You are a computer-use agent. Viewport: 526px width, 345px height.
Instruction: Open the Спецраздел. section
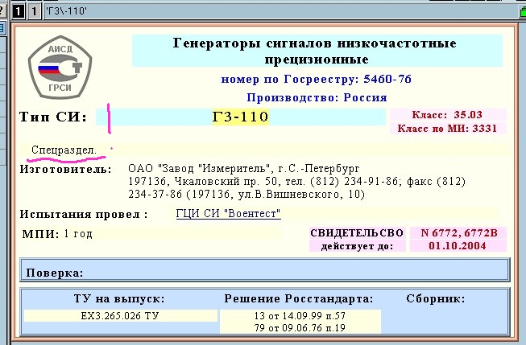(64, 150)
